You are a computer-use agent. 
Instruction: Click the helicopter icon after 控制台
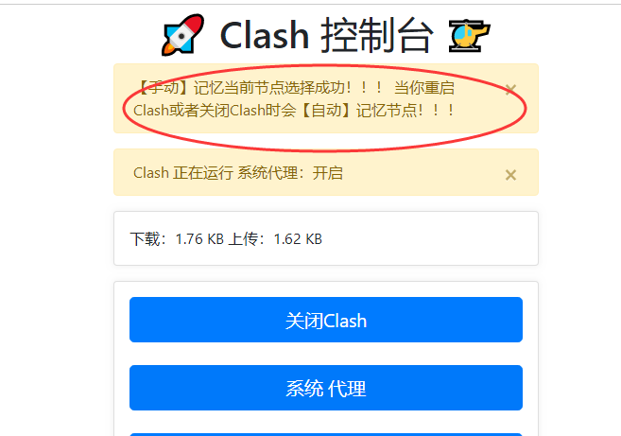(470, 36)
